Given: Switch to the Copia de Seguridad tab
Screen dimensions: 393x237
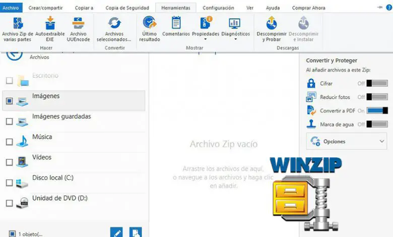Looking at the screenshot, I should (127, 8).
